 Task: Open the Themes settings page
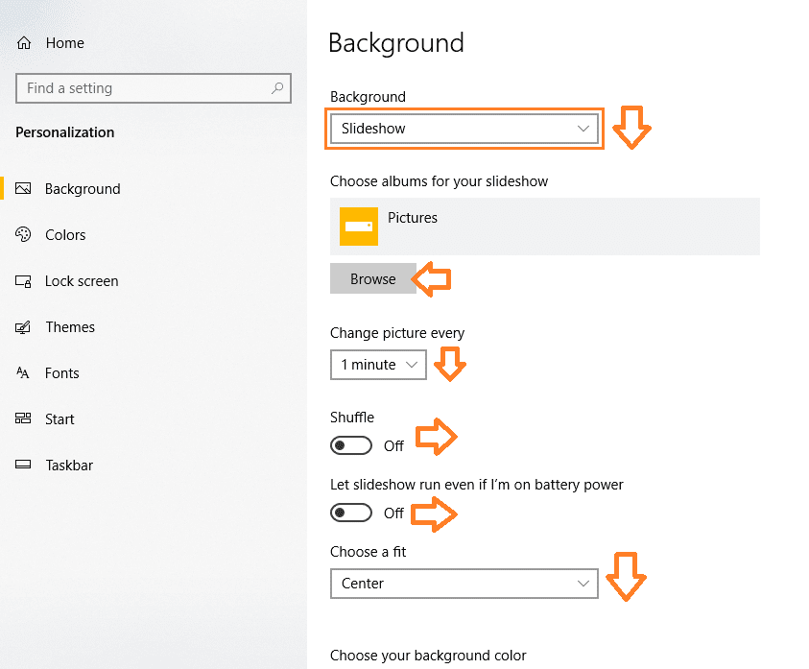(70, 327)
